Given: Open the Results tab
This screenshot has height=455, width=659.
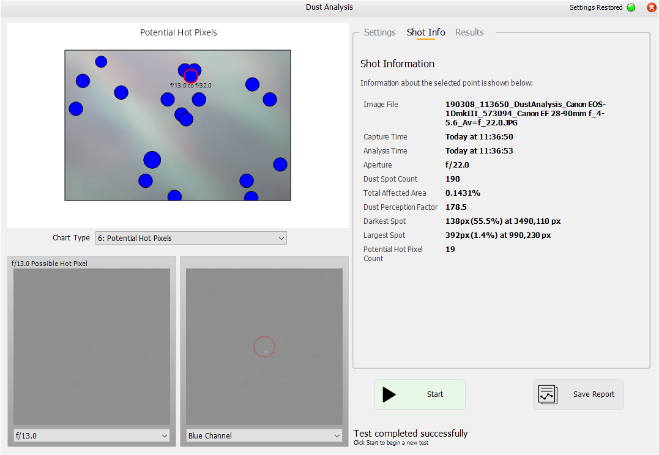Looking at the screenshot, I should (469, 32).
